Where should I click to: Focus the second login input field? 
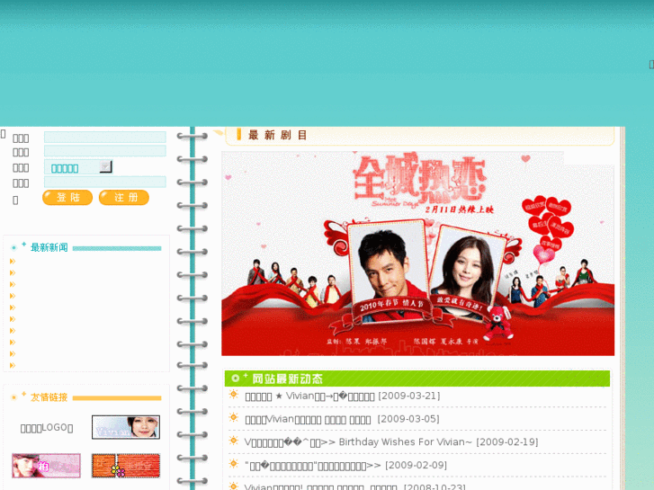pos(105,151)
